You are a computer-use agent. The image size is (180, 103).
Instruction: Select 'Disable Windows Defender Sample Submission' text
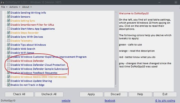click(x=39, y=69)
